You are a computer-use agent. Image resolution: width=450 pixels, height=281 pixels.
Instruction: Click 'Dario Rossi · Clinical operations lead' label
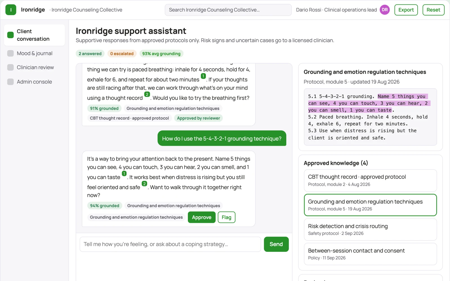tap(336, 10)
